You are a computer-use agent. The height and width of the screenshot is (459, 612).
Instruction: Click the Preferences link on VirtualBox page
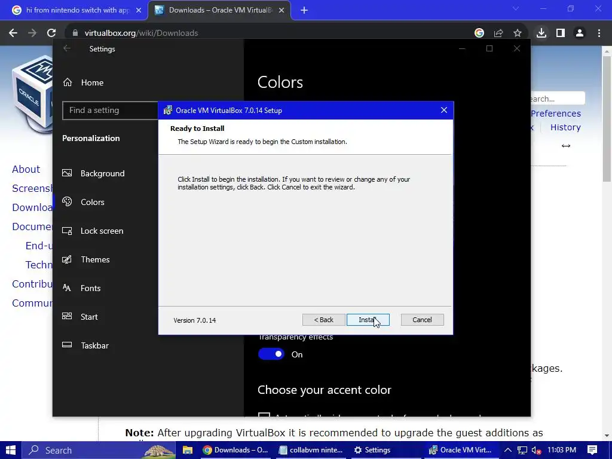(556, 114)
